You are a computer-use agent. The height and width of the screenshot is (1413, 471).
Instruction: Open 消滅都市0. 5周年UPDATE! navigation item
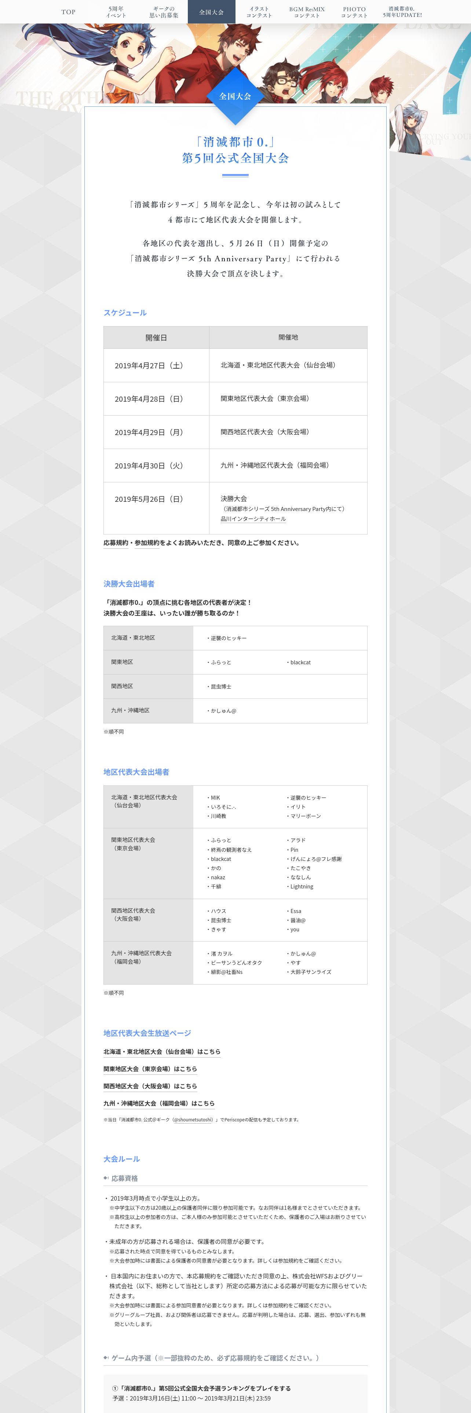coord(402,12)
